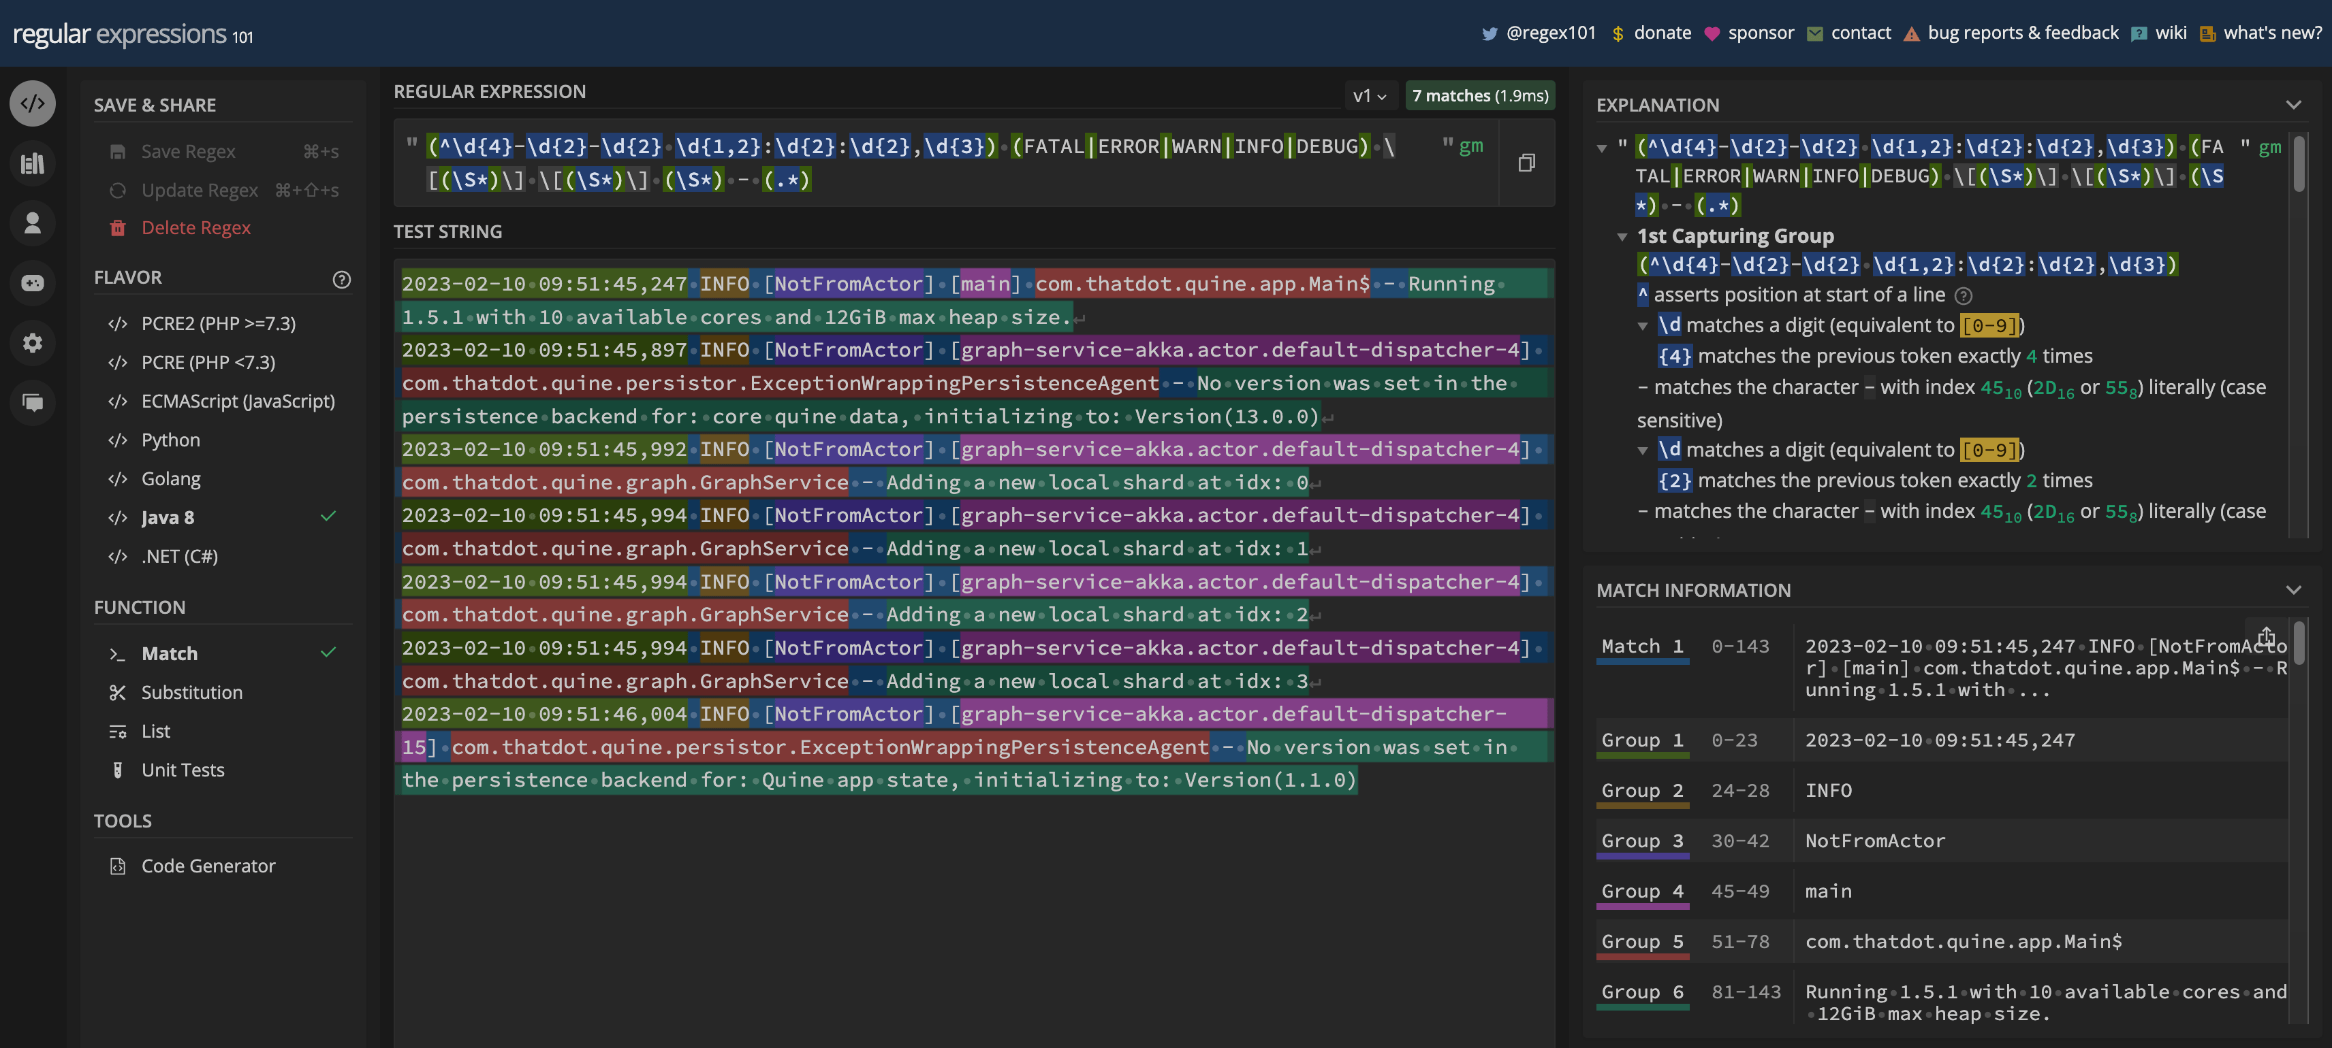
Task: Open the Unit Tests function
Action: click(x=182, y=770)
